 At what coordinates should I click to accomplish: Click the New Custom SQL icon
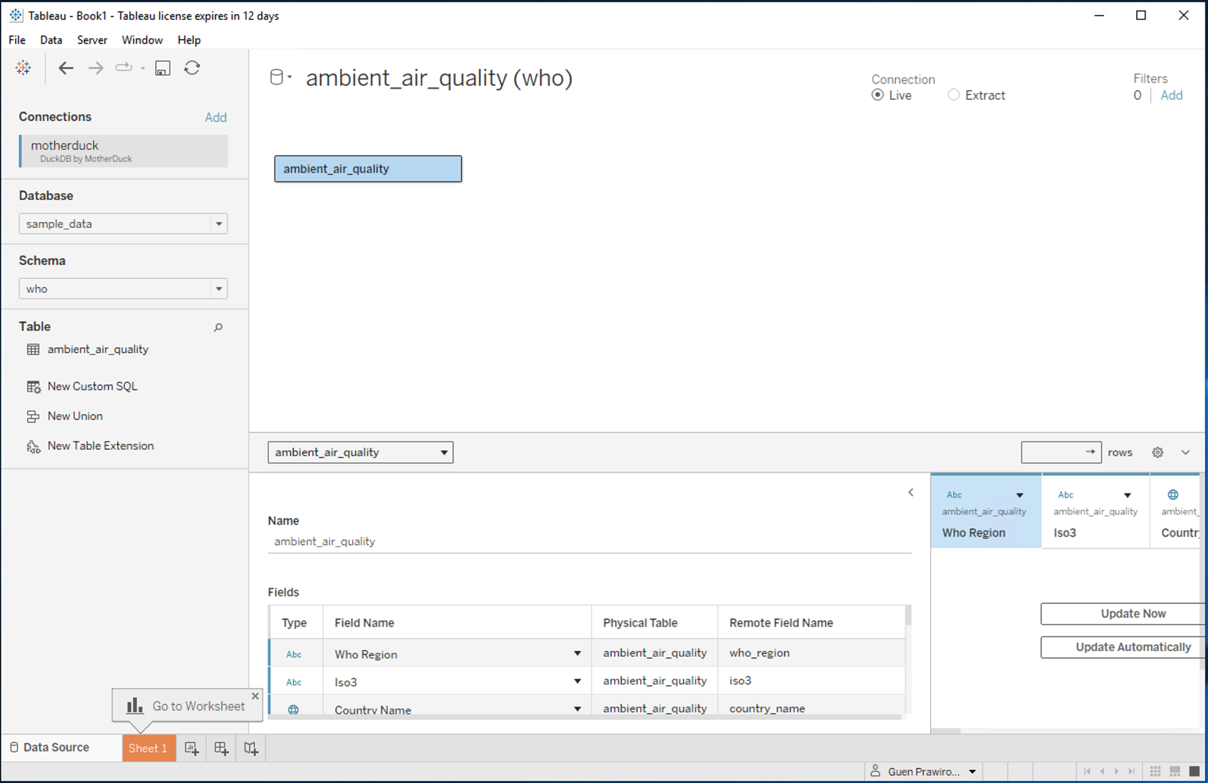[x=33, y=387]
